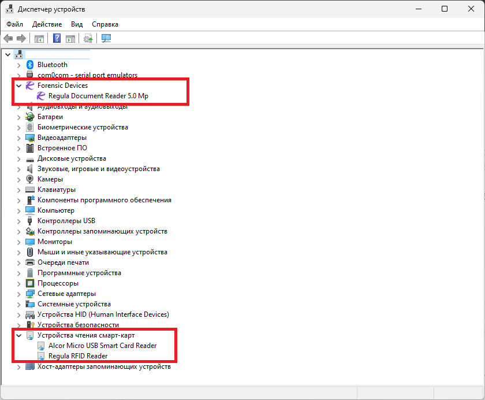Click the Сетевые адаптеры network icon
Screen dimensions: 485x400
(x=29, y=294)
